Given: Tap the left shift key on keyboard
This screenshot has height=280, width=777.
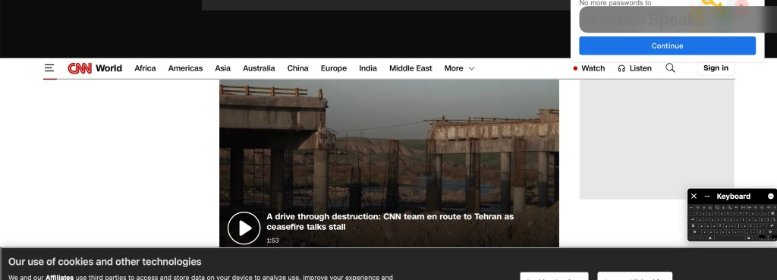Looking at the screenshot, I should coord(694,232).
